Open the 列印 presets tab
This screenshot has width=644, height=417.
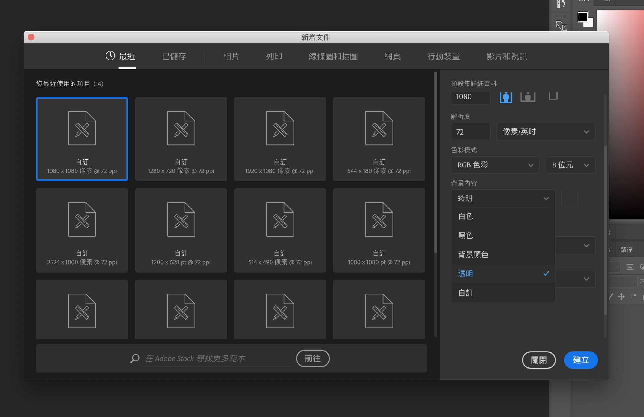click(274, 56)
